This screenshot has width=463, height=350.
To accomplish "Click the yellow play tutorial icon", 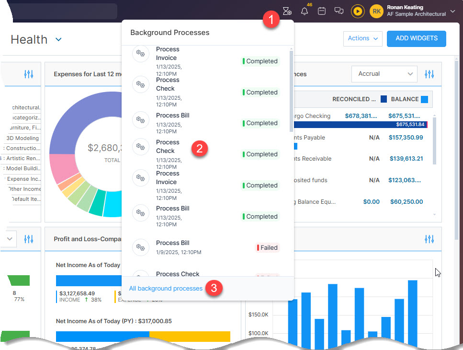I will pos(358,12).
